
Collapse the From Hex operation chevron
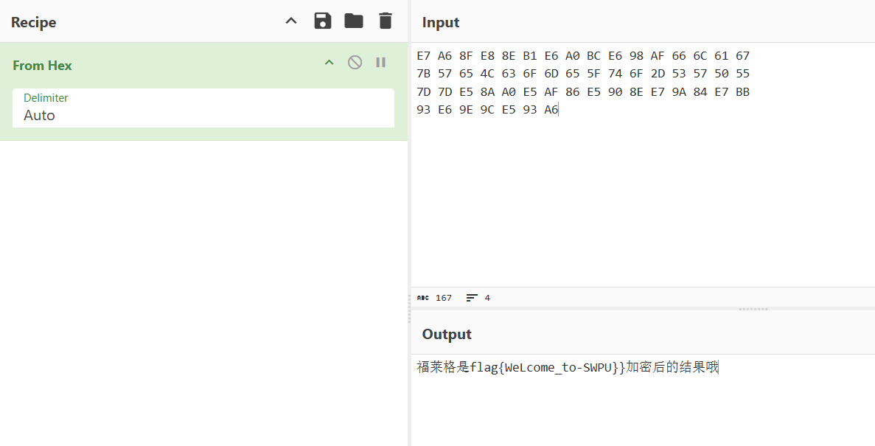pyautogui.click(x=330, y=63)
